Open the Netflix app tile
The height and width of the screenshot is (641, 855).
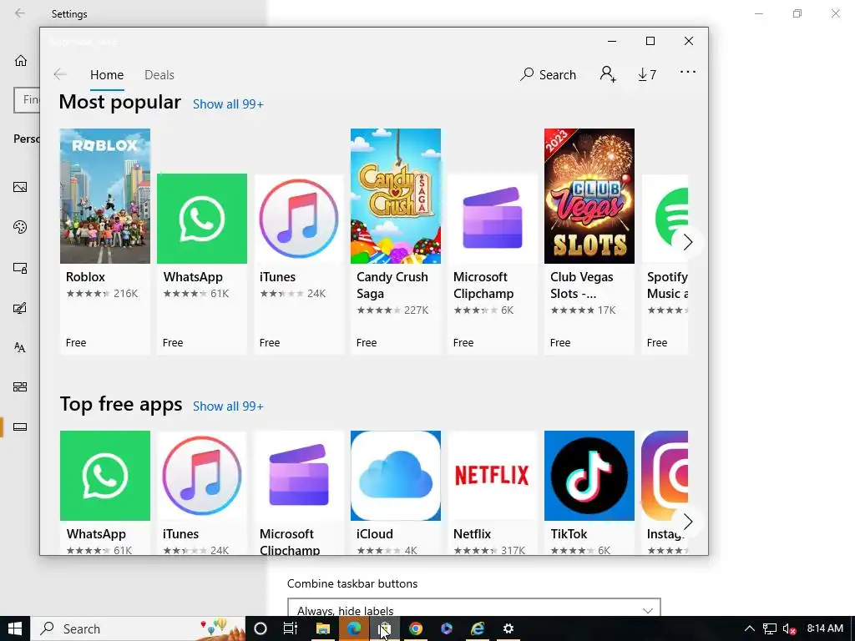pos(493,492)
